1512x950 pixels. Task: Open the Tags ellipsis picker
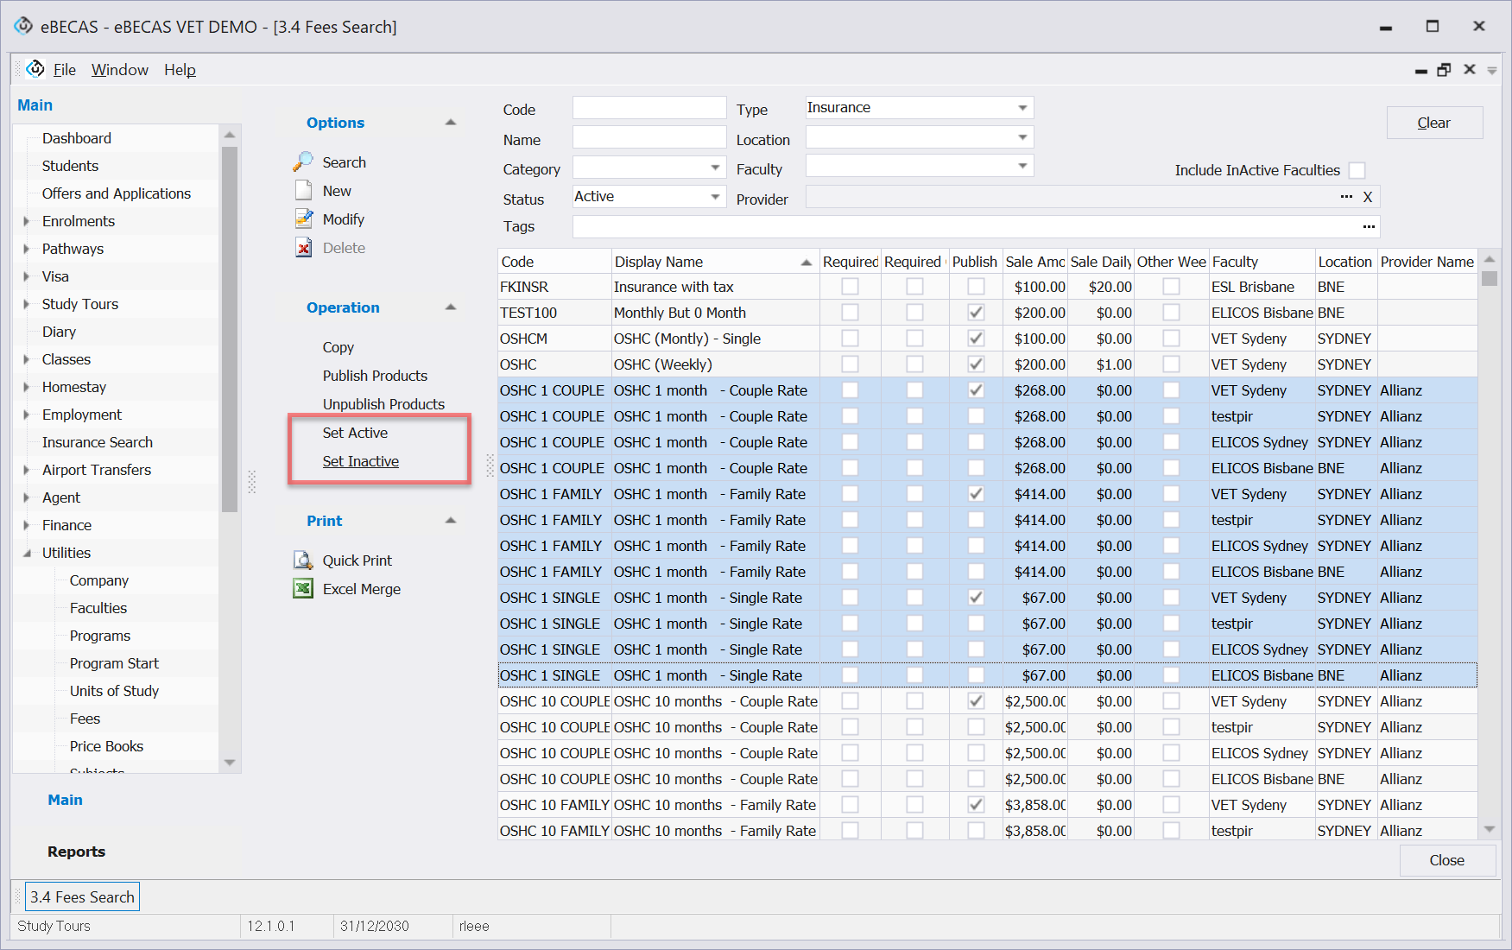[1369, 227]
